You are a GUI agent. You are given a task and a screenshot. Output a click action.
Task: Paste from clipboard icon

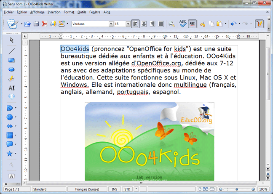(x=219, y=24)
